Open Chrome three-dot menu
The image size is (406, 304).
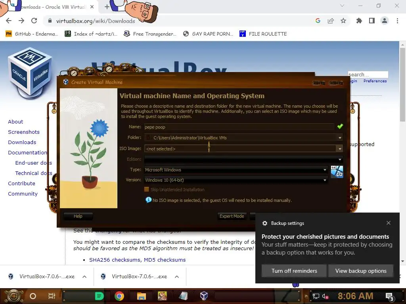(x=397, y=21)
